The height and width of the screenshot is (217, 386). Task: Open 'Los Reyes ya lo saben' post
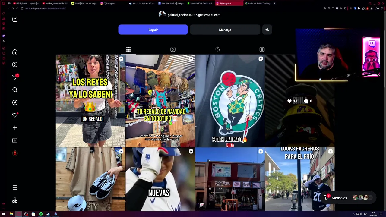90,101
